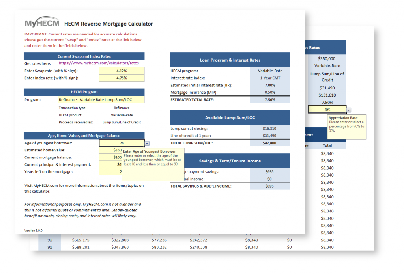Click the 'Age, Home Value, and Mortgage Balance' header
Image resolution: width=404 pixels, height=274 pixels.
(x=84, y=136)
